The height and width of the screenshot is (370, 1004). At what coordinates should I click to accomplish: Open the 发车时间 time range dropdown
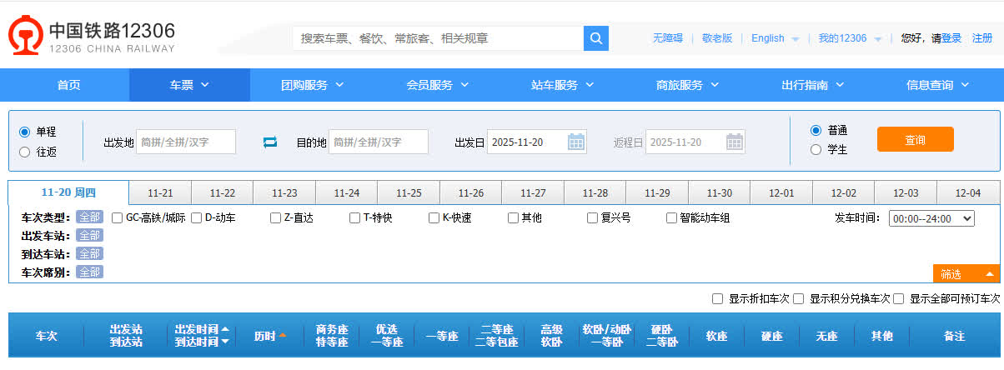pos(931,218)
